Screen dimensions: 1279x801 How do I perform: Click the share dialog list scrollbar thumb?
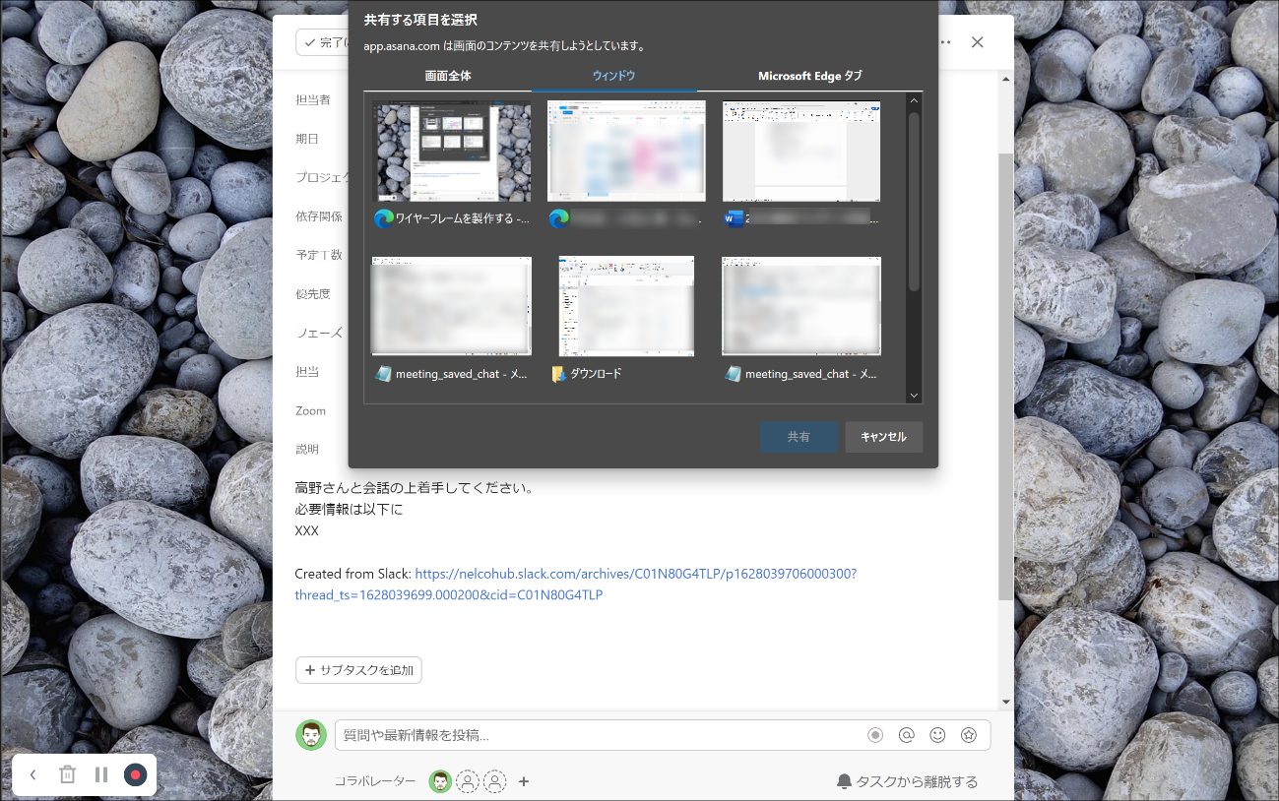[914, 202]
